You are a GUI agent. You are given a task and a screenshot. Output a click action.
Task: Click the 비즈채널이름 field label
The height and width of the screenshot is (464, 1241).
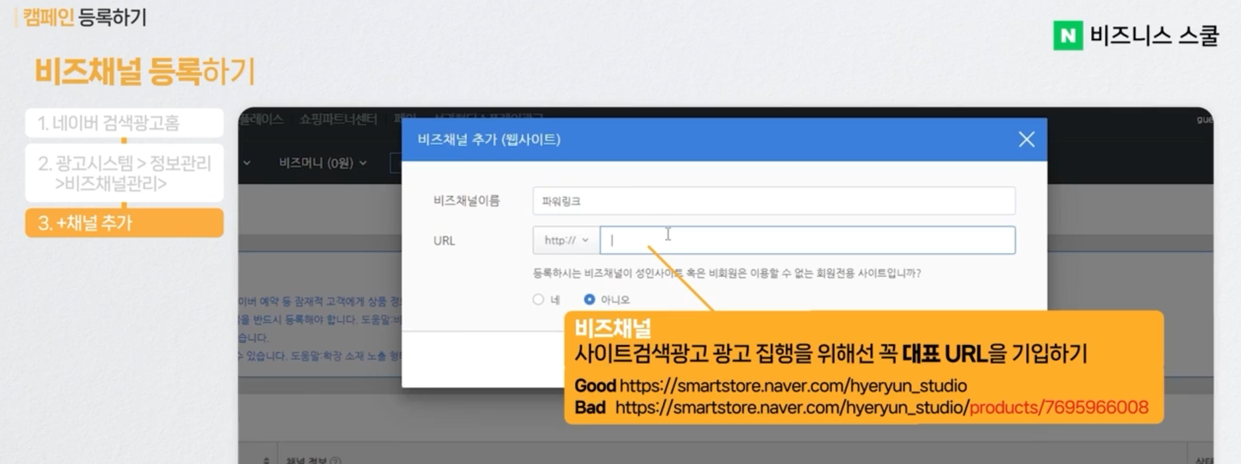[x=466, y=201]
